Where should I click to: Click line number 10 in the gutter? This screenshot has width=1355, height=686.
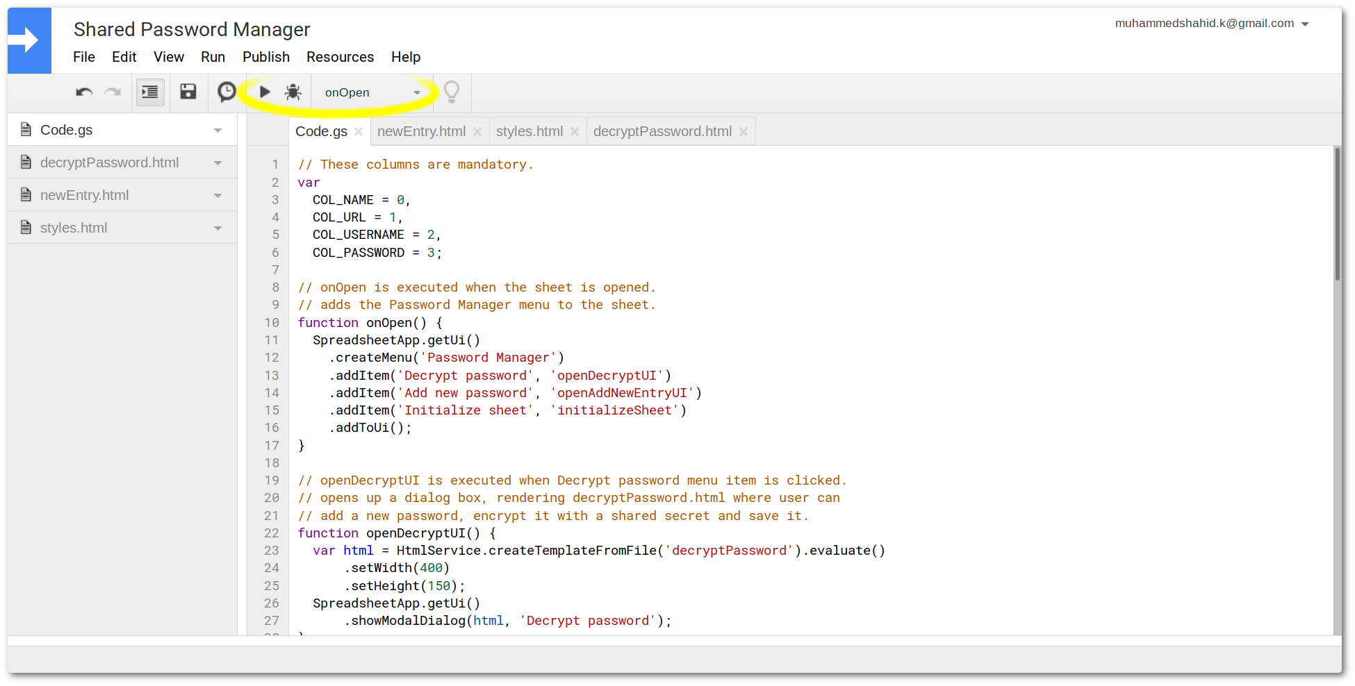272,323
